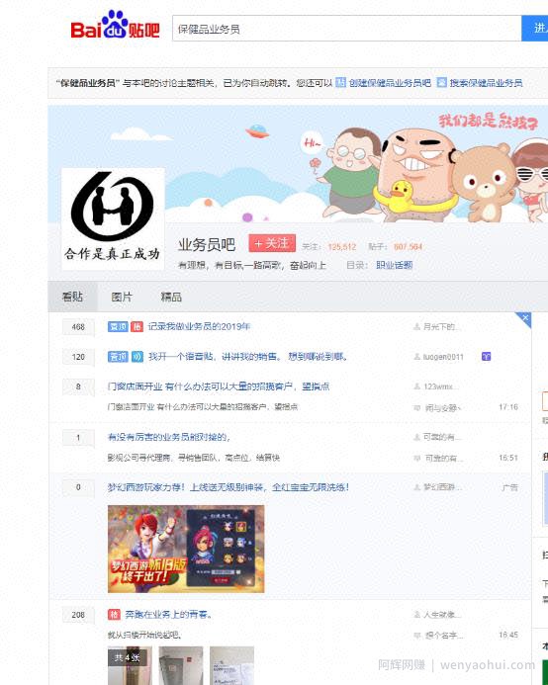Open author 梦幻西游 ad profile

coord(442,487)
